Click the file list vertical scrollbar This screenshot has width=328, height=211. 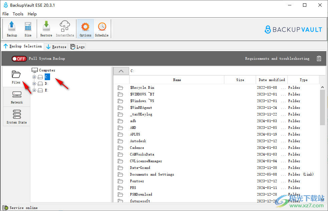coord(322,140)
